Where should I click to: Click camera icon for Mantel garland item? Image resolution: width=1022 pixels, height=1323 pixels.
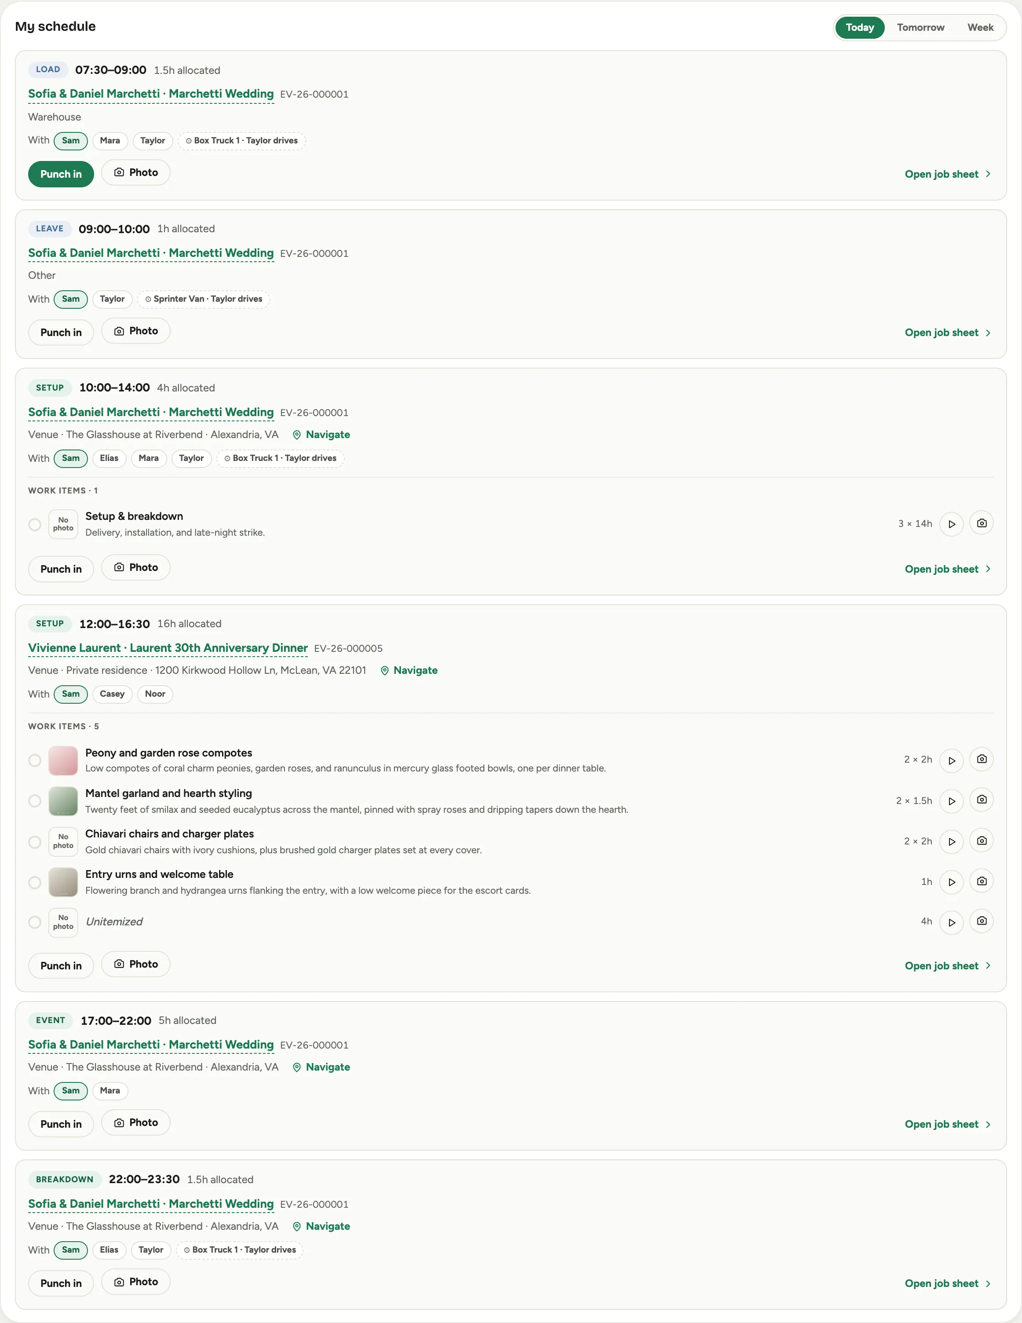pyautogui.click(x=982, y=800)
